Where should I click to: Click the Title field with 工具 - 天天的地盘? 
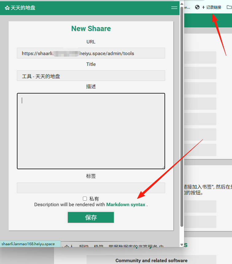click(91, 76)
